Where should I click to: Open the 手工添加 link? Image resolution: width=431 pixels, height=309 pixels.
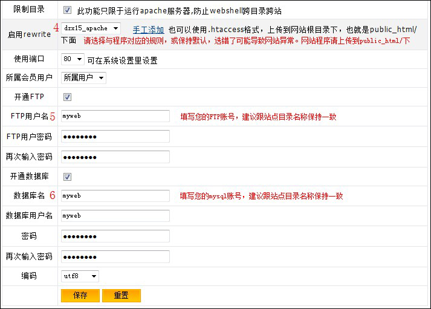pyautogui.click(x=148, y=29)
